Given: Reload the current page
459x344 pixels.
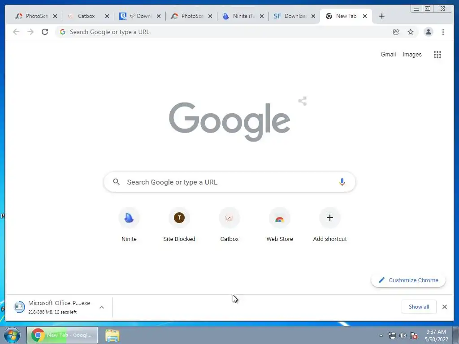Looking at the screenshot, I should pos(45,32).
